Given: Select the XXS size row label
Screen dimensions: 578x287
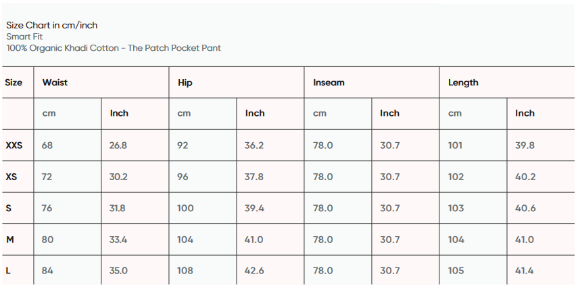Looking at the screenshot, I should [x=14, y=146].
